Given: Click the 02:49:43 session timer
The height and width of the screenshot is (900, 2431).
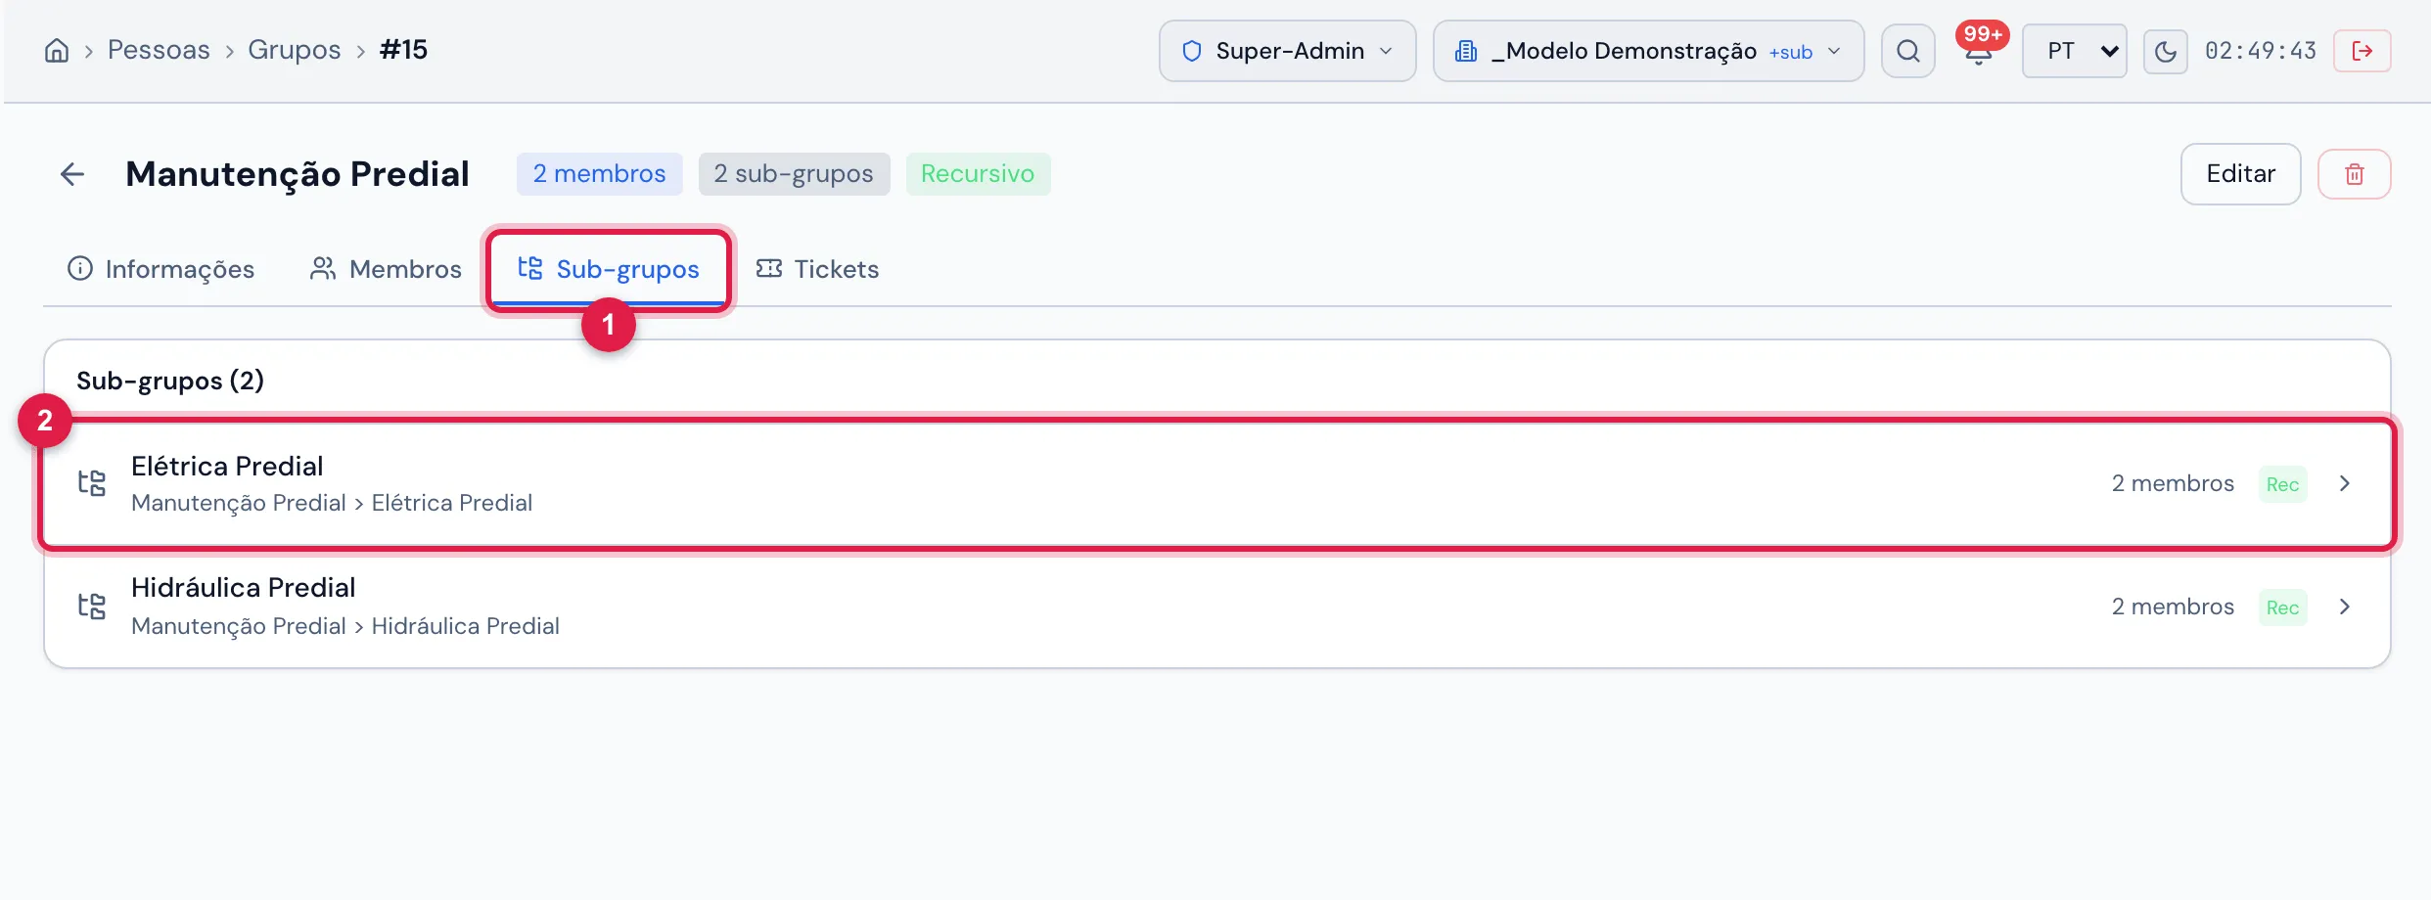Looking at the screenshot, I should (2260, 51).
